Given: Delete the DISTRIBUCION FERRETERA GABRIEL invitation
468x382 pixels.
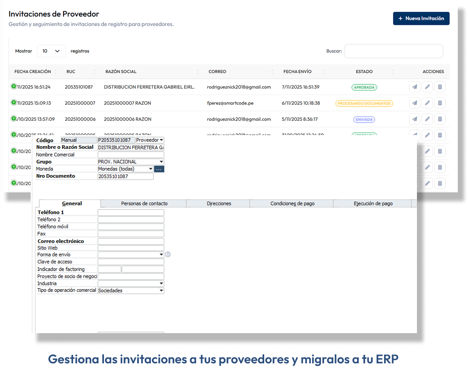Looking at the screenshot, I should [440, 87].
